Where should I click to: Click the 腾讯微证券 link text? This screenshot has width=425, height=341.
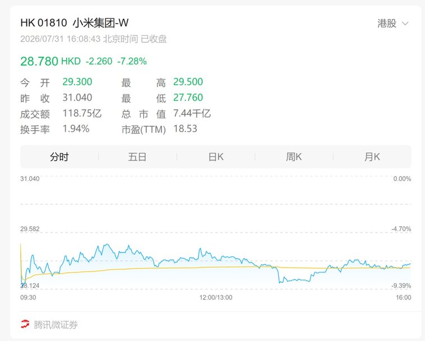(x=56, y=325)
